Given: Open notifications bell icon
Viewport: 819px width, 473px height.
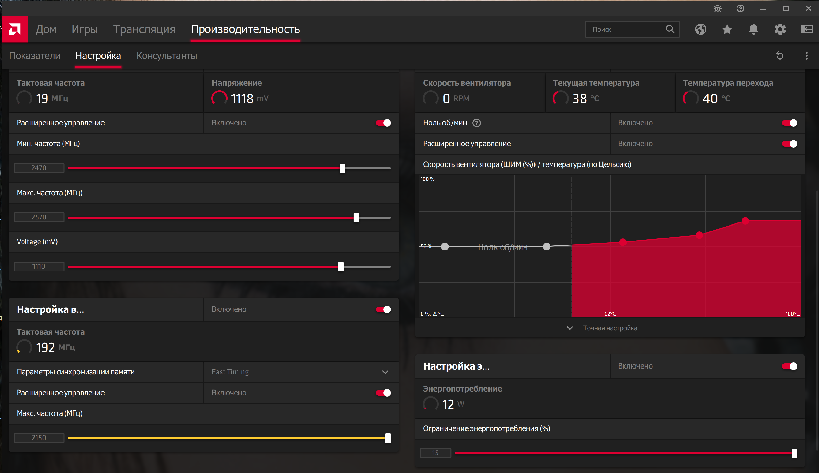Looking at the screenshot, I should point(753,29).
